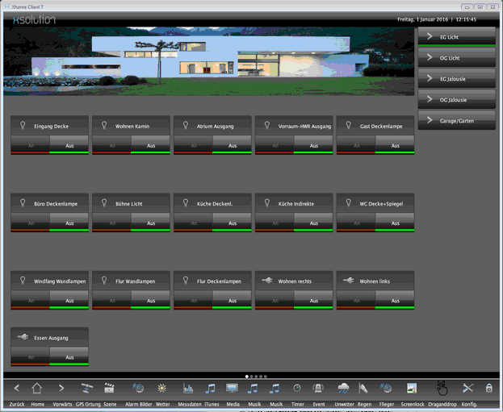The image size is (503, 412).
Task: Expand the OG Jalousie section
Action: [456, 100]
